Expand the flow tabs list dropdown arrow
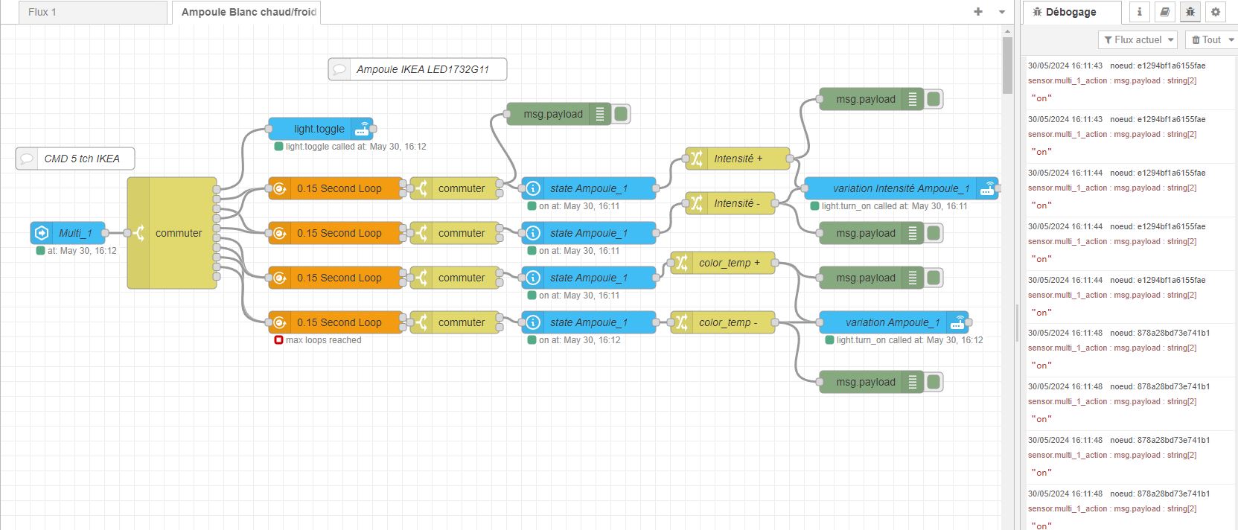 coord(1002,12)
